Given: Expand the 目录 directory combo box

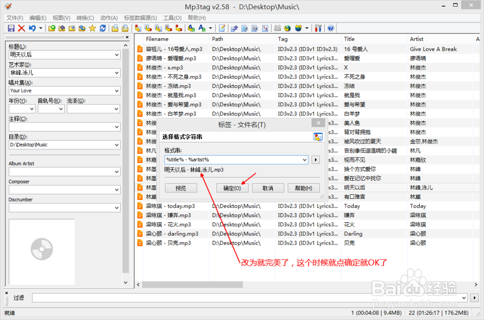Looking at the screenshot, I should [117, 145].
